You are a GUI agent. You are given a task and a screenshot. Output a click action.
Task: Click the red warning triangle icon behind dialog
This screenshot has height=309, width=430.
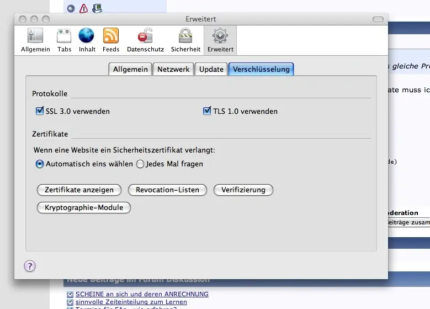coord(84,8)
